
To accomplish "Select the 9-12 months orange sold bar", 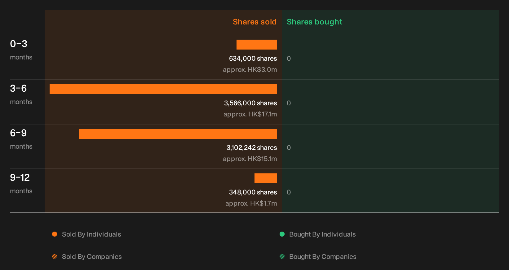I will pos(266,178).
